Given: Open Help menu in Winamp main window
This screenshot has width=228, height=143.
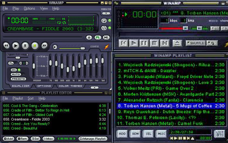Looking at the screenshot, I should (x=56, y=8).
